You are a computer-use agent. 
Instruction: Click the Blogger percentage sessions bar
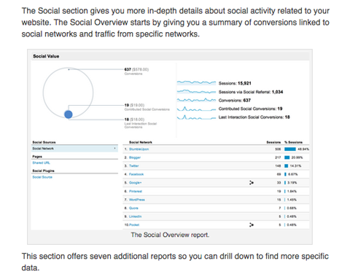click(287, 157)
